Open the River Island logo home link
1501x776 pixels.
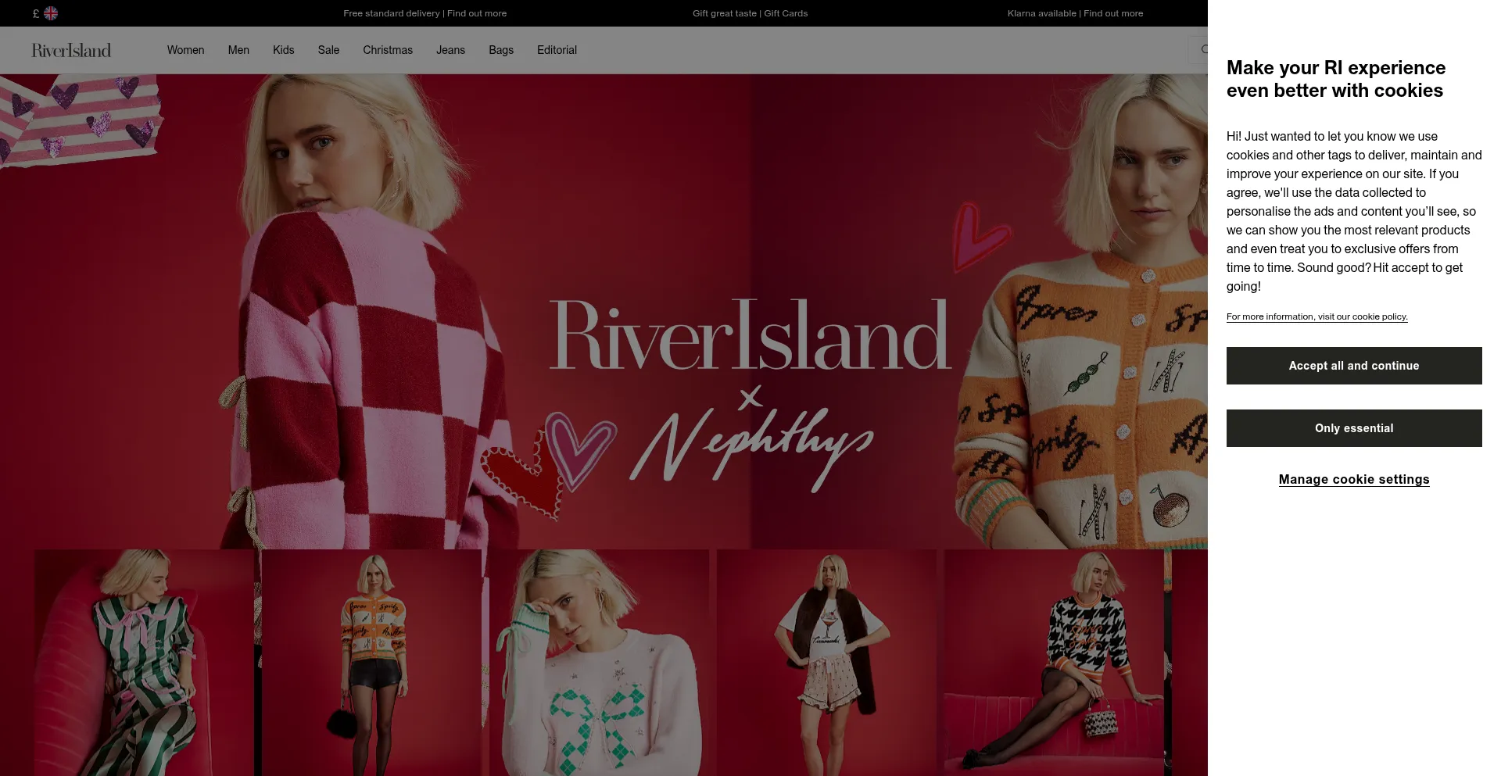pyautogui.click(x=71, y=50)
